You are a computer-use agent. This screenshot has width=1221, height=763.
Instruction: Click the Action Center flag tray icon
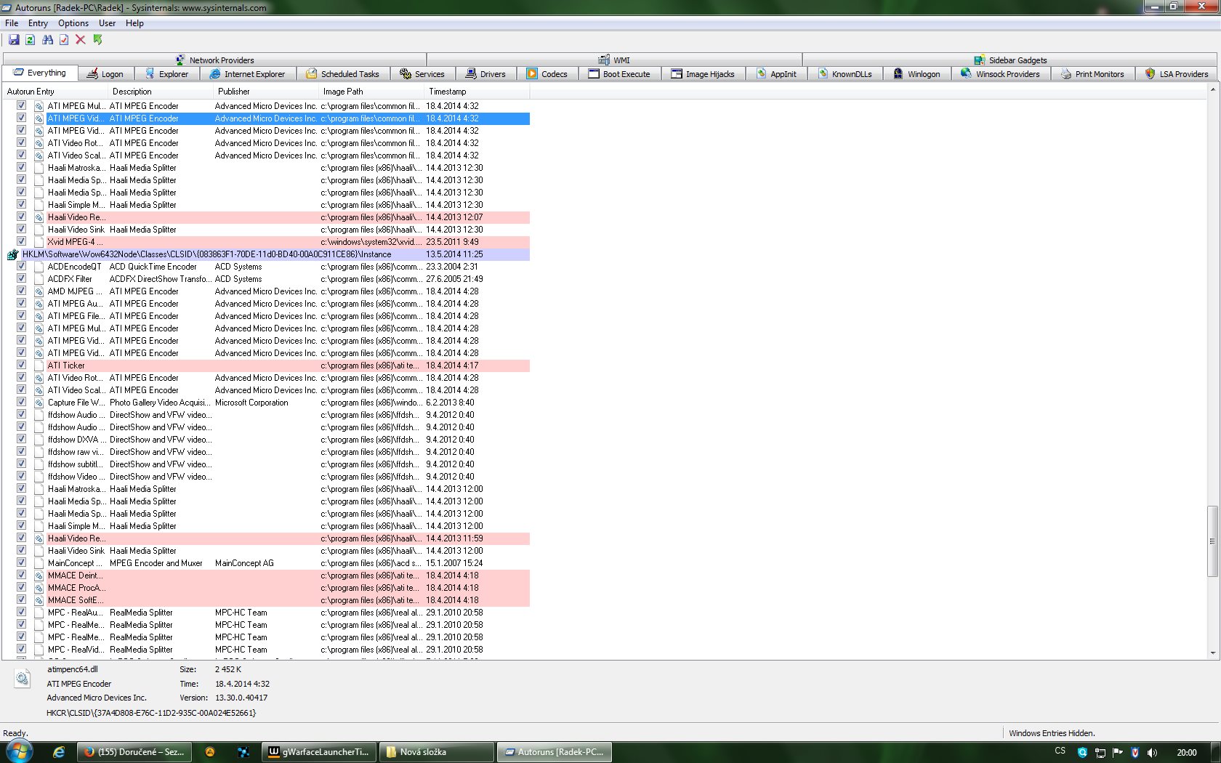click(1118, 752)
